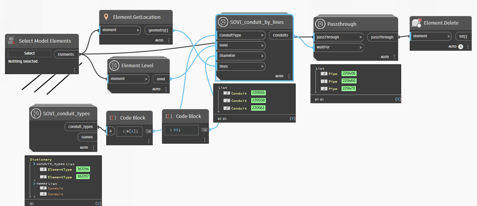Click the 53 Code Block brackets icon
This screenshot has width=477, height=206.
pyautogui.click(x=168, y=116)
